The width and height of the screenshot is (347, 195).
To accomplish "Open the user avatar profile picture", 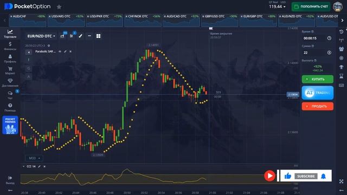I will [338, 6].
